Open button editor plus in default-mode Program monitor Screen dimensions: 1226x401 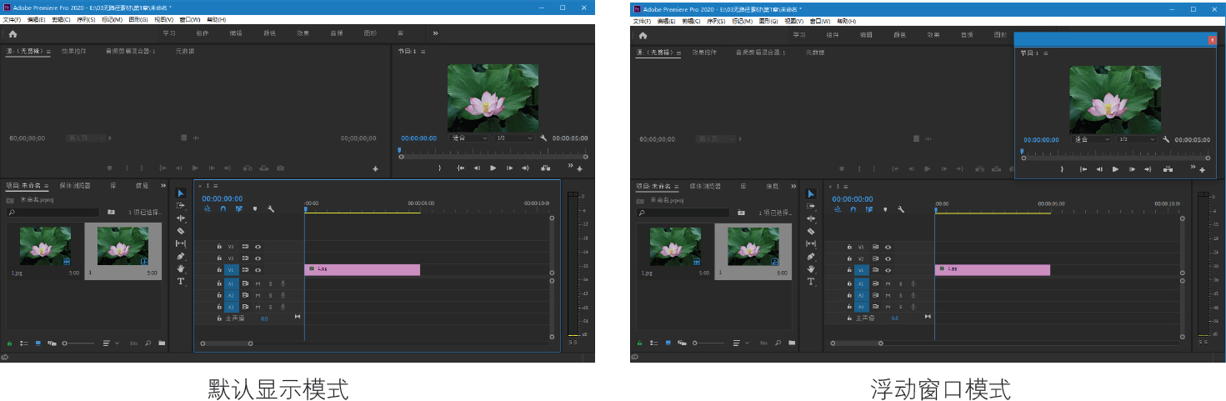click(x=580, y=170)
